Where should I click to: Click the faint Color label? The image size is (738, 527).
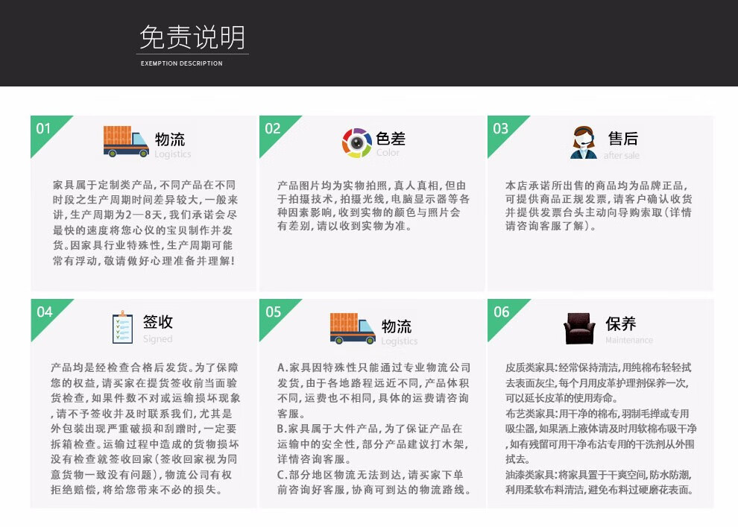(388, 153)
